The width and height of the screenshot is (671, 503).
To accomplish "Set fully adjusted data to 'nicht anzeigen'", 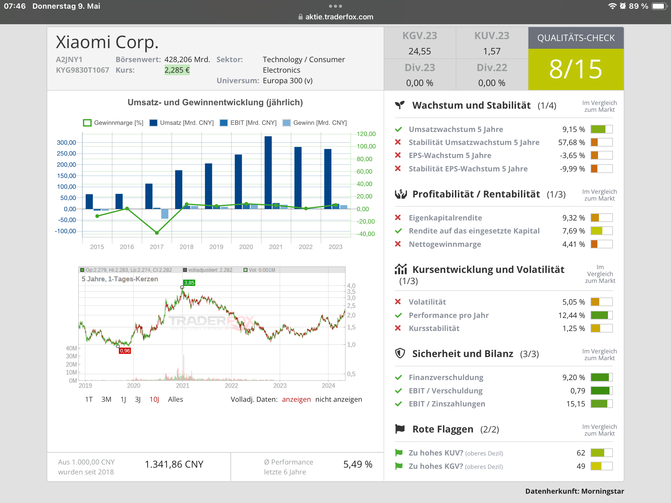I will pos(339,399).
